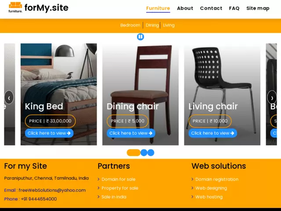Advance carousel with right arrow
Image resolution: width=281 pixels, height=211 pixels.
coord(272,98)
